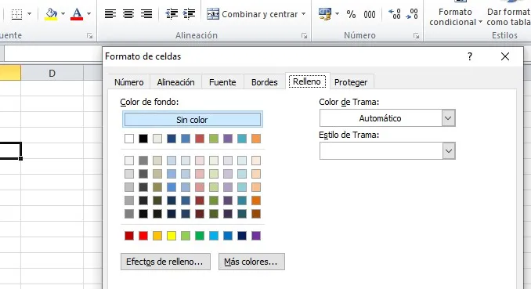Choose standard purple color swatch
This screenshot has height=289, width=531.
click(x=256, y=236)
